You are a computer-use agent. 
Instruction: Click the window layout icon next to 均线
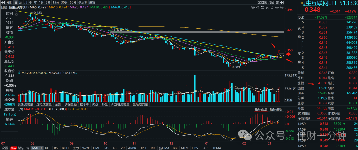pos(277,3)
